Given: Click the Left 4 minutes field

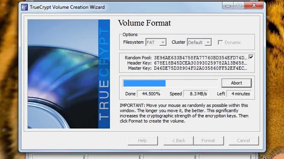Looking at the screenshot, I should click(239, 94).
